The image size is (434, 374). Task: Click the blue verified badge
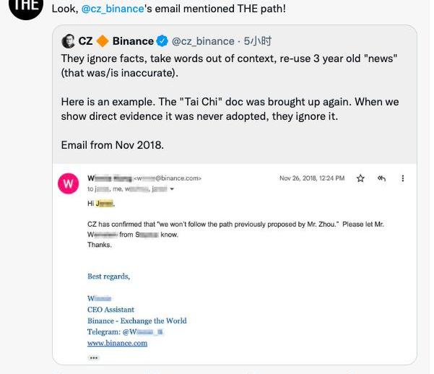163,41
